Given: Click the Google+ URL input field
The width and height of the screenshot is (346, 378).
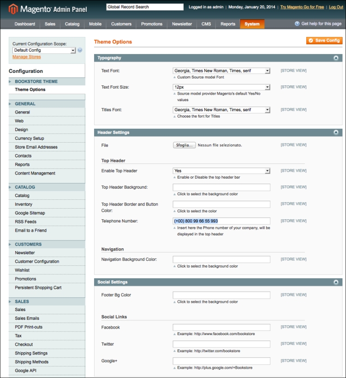Looking at the screenshot, I should tap(221, 361).
